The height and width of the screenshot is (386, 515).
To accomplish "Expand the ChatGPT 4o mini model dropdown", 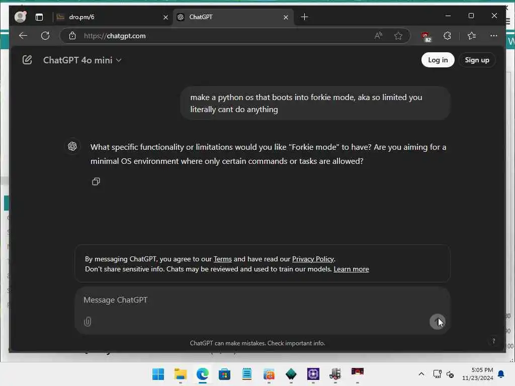I will (x=82, y=60).
